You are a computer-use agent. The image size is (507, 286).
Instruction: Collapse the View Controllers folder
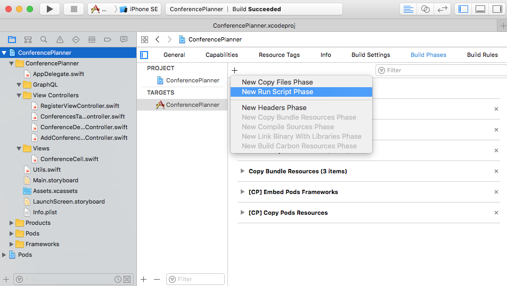[19, 95]
